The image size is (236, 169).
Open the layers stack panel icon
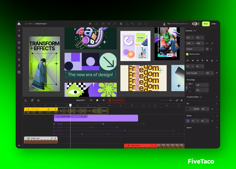tap(19, 36)
